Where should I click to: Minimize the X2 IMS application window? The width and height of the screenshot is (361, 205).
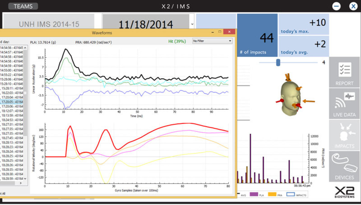(x=336, y=6)
